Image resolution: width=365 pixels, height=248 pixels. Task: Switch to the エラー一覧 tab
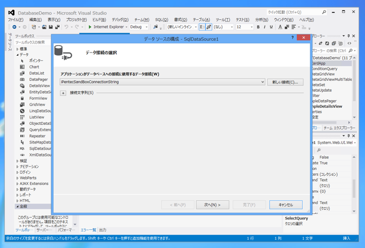click(x=88, y=230)
